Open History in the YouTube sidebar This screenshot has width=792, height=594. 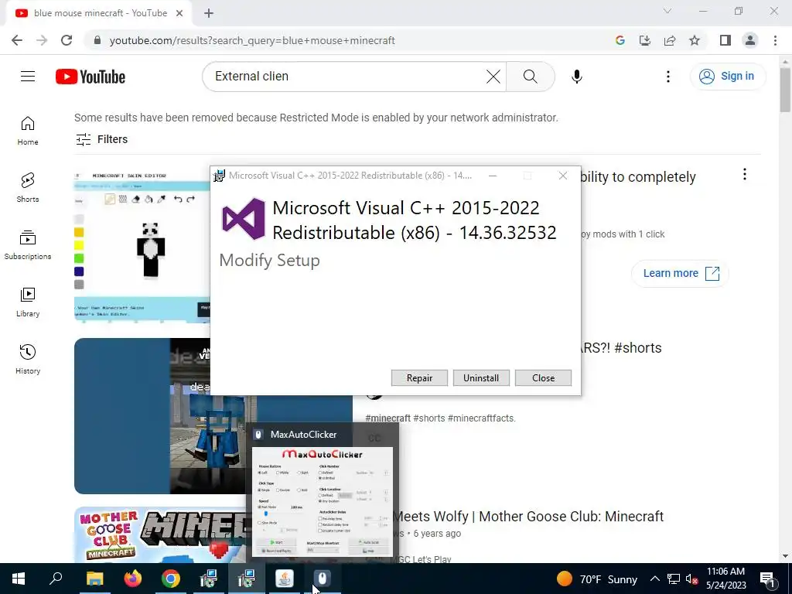[28, 359]
